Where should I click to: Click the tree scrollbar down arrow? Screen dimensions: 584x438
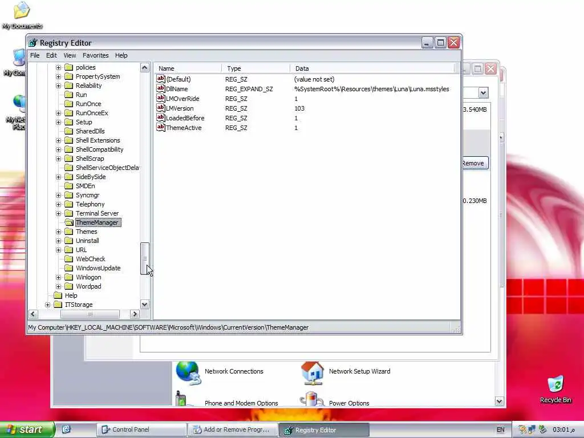pyautogui.click(x=144, y=305)
